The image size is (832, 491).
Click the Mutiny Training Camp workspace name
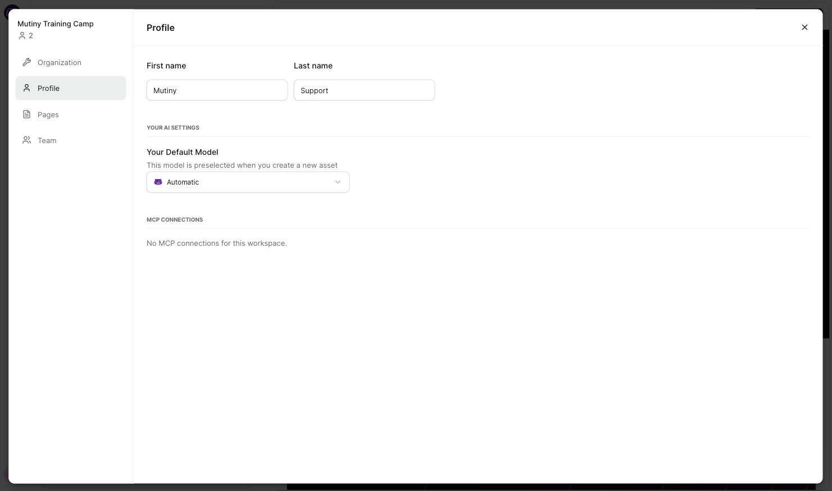(x=56, y=24)
